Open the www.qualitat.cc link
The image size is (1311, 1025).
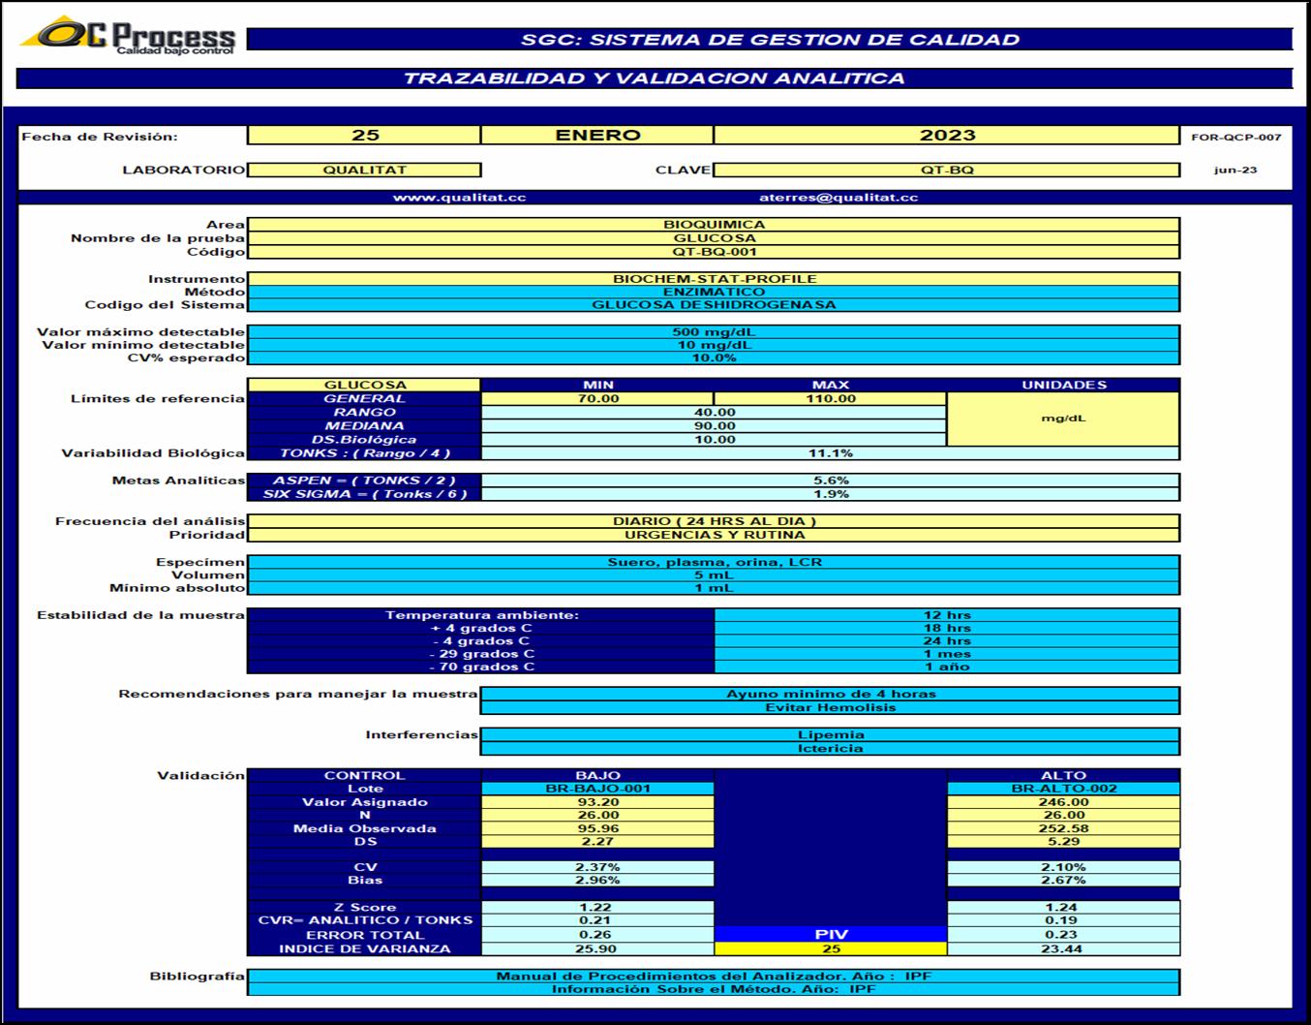pyautogui.click(x=460, y=197)
